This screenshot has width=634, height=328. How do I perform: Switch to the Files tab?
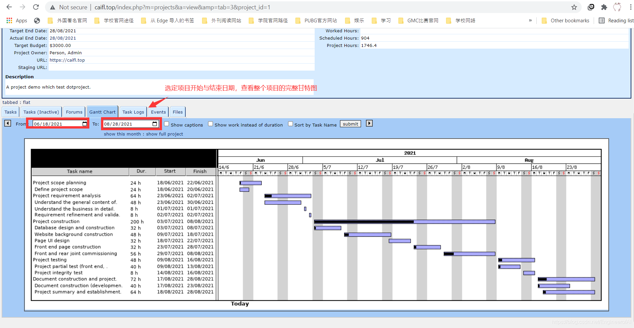[178, 112]
